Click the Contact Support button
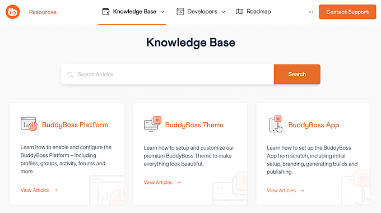 pyautogui.click(x=347, y=12)
